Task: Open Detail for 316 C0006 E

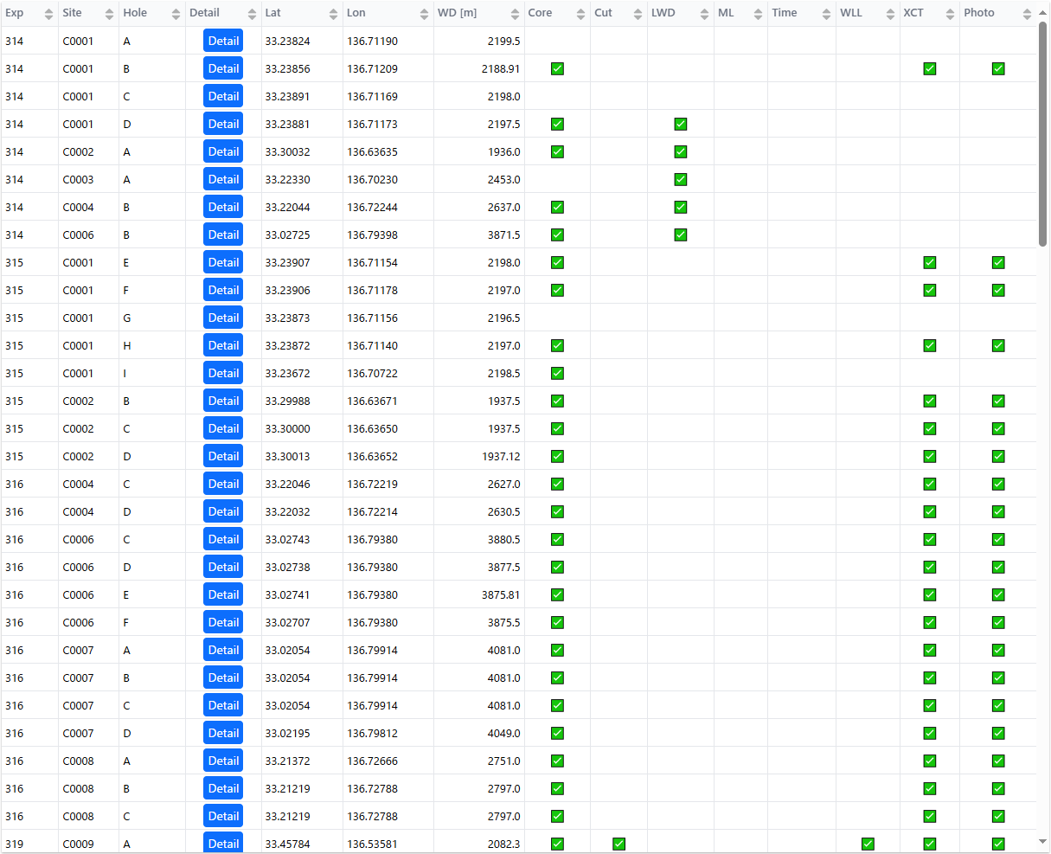Action: pyautogui.click(x=223, y=594)
